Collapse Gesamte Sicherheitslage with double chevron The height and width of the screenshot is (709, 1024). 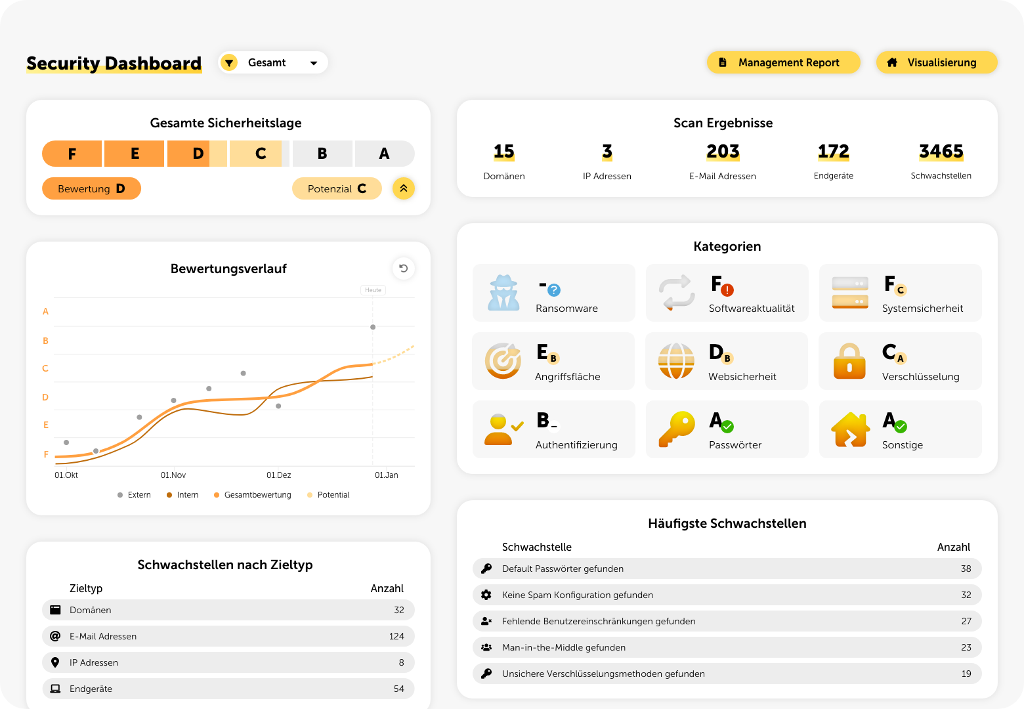404,188
